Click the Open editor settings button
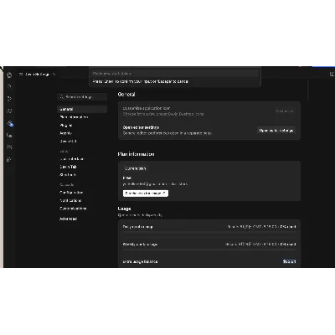Viewport: 335px width, 335px height. [x=276, y=131]
